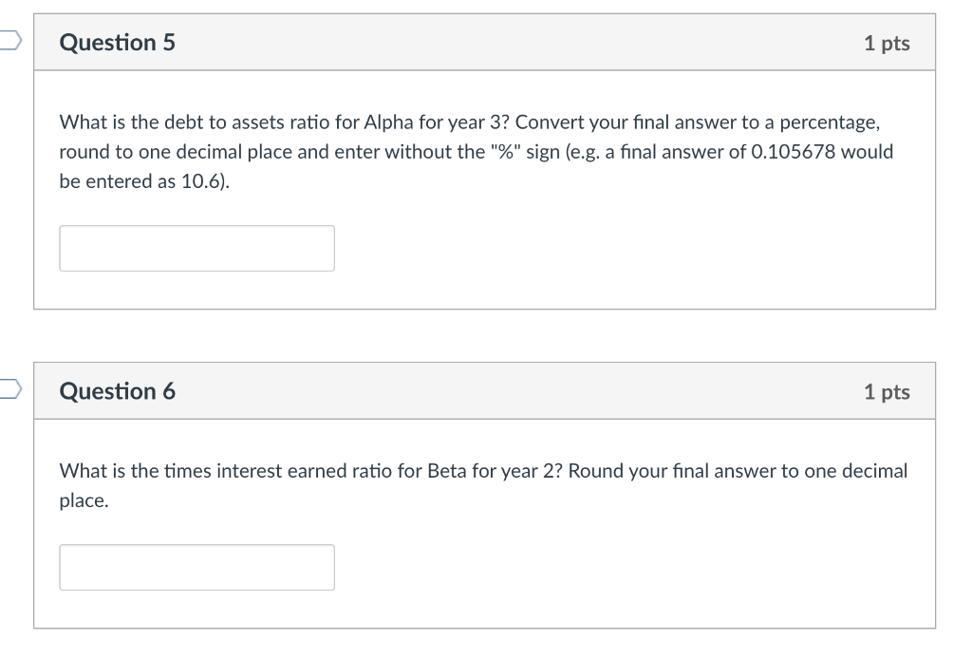The image size is (972, 658).
Task: Click the Question 6 answer box
Action: pyautogui.click(x=196, y=567)
